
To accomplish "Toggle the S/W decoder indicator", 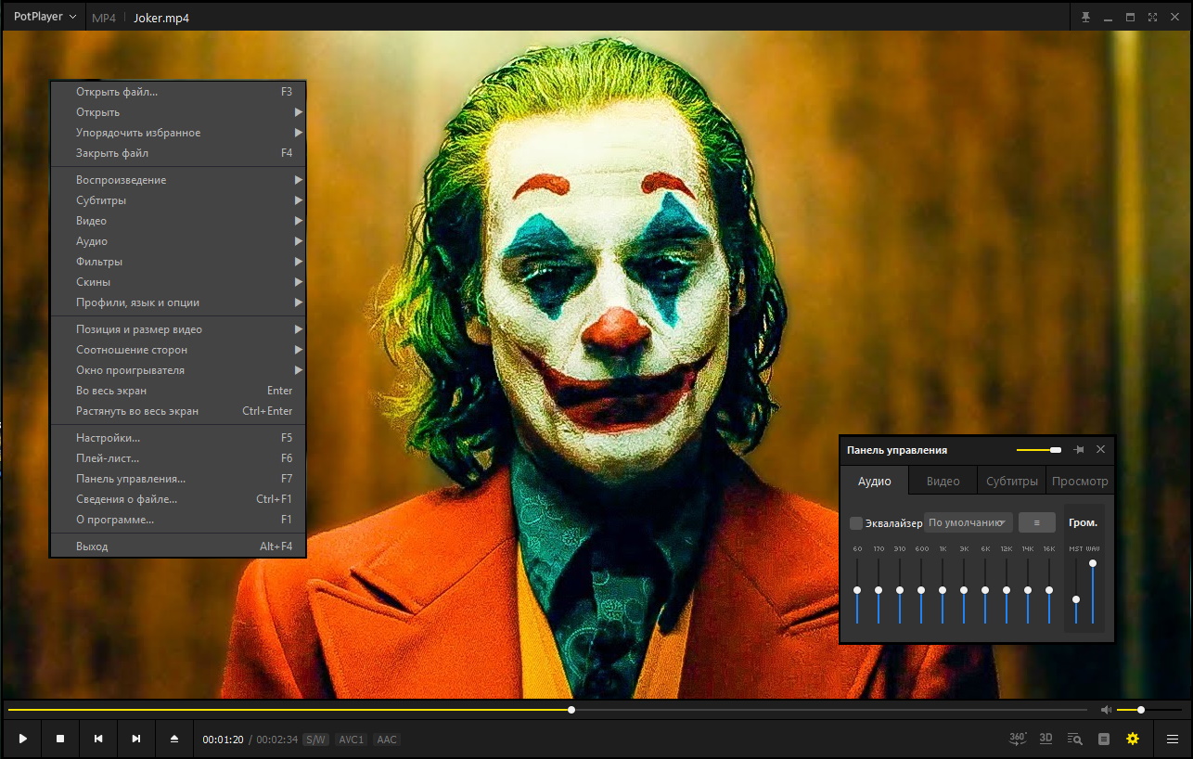I will (316, 740).
